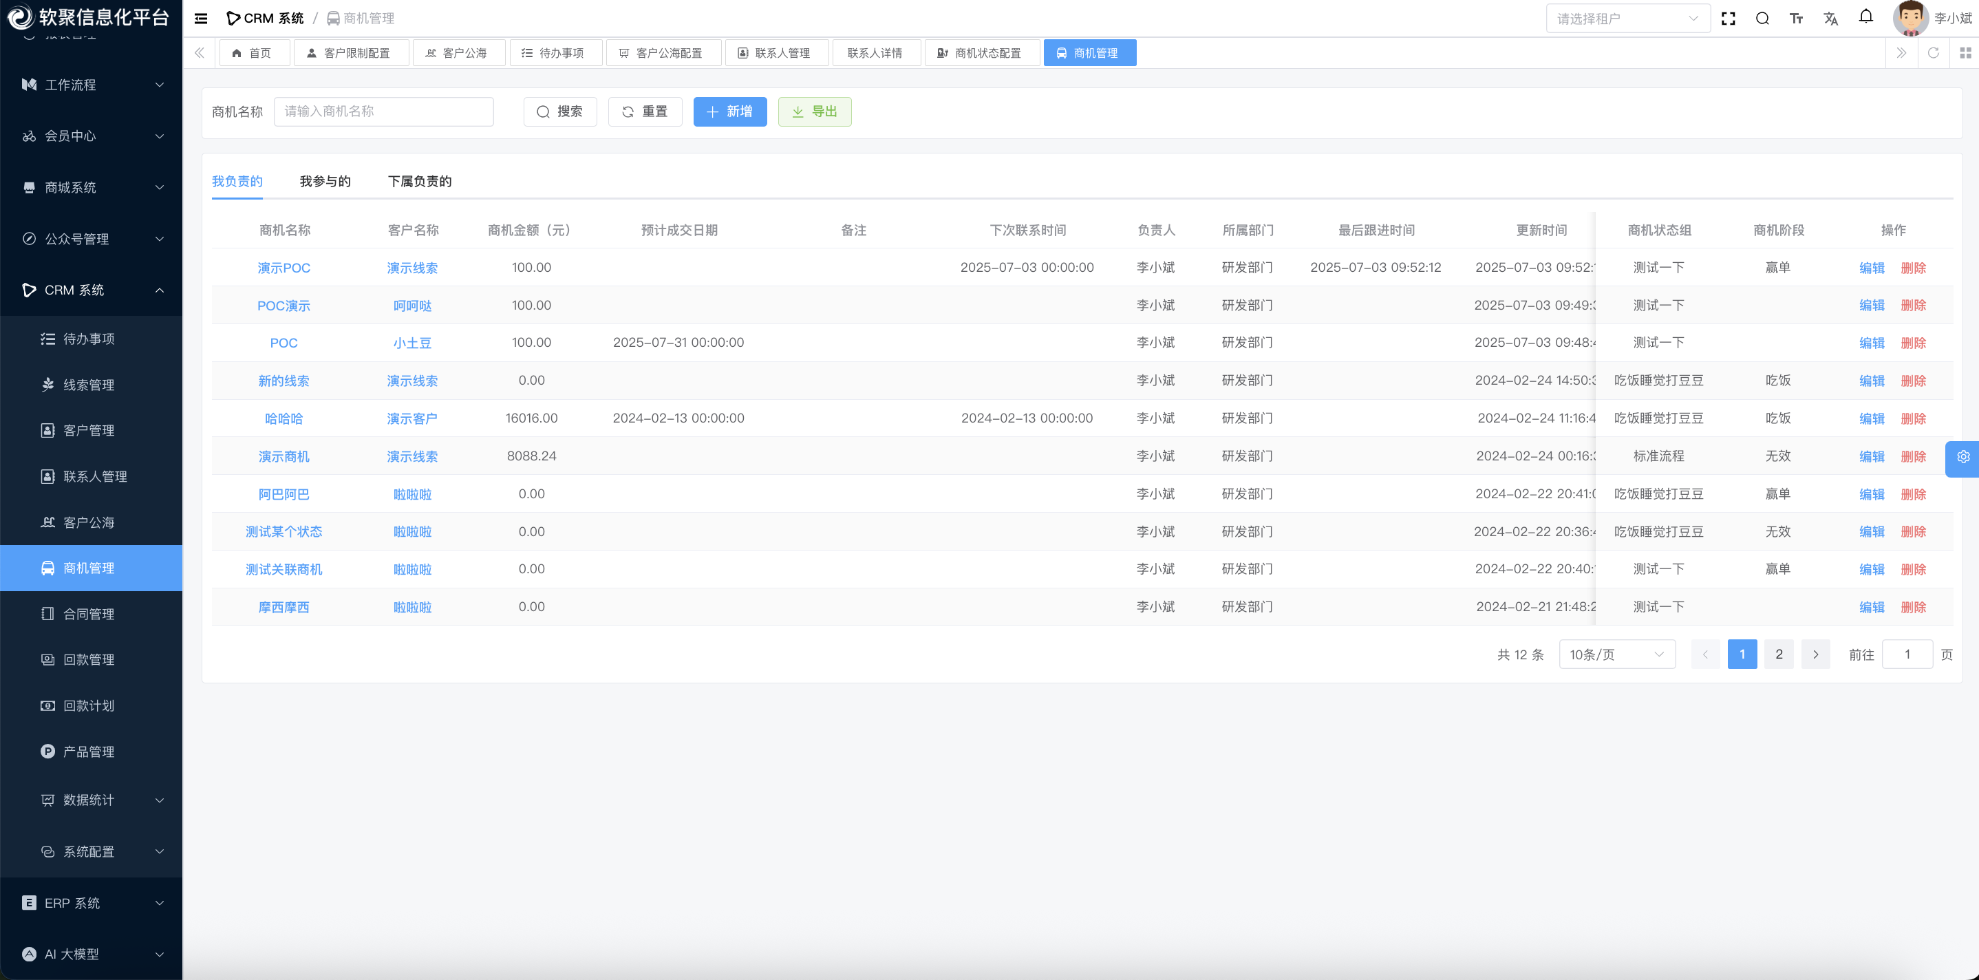Open the language translation icon
1979x980 pixels.
1831,19
